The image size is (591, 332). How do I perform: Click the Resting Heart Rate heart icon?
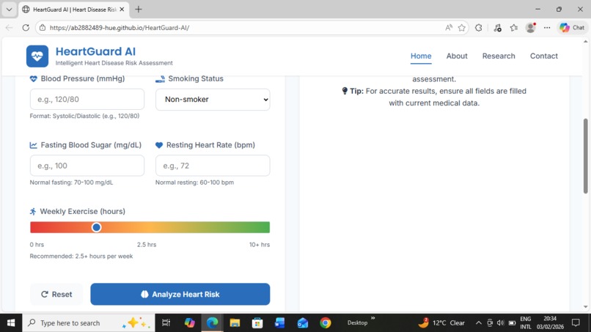159,145
